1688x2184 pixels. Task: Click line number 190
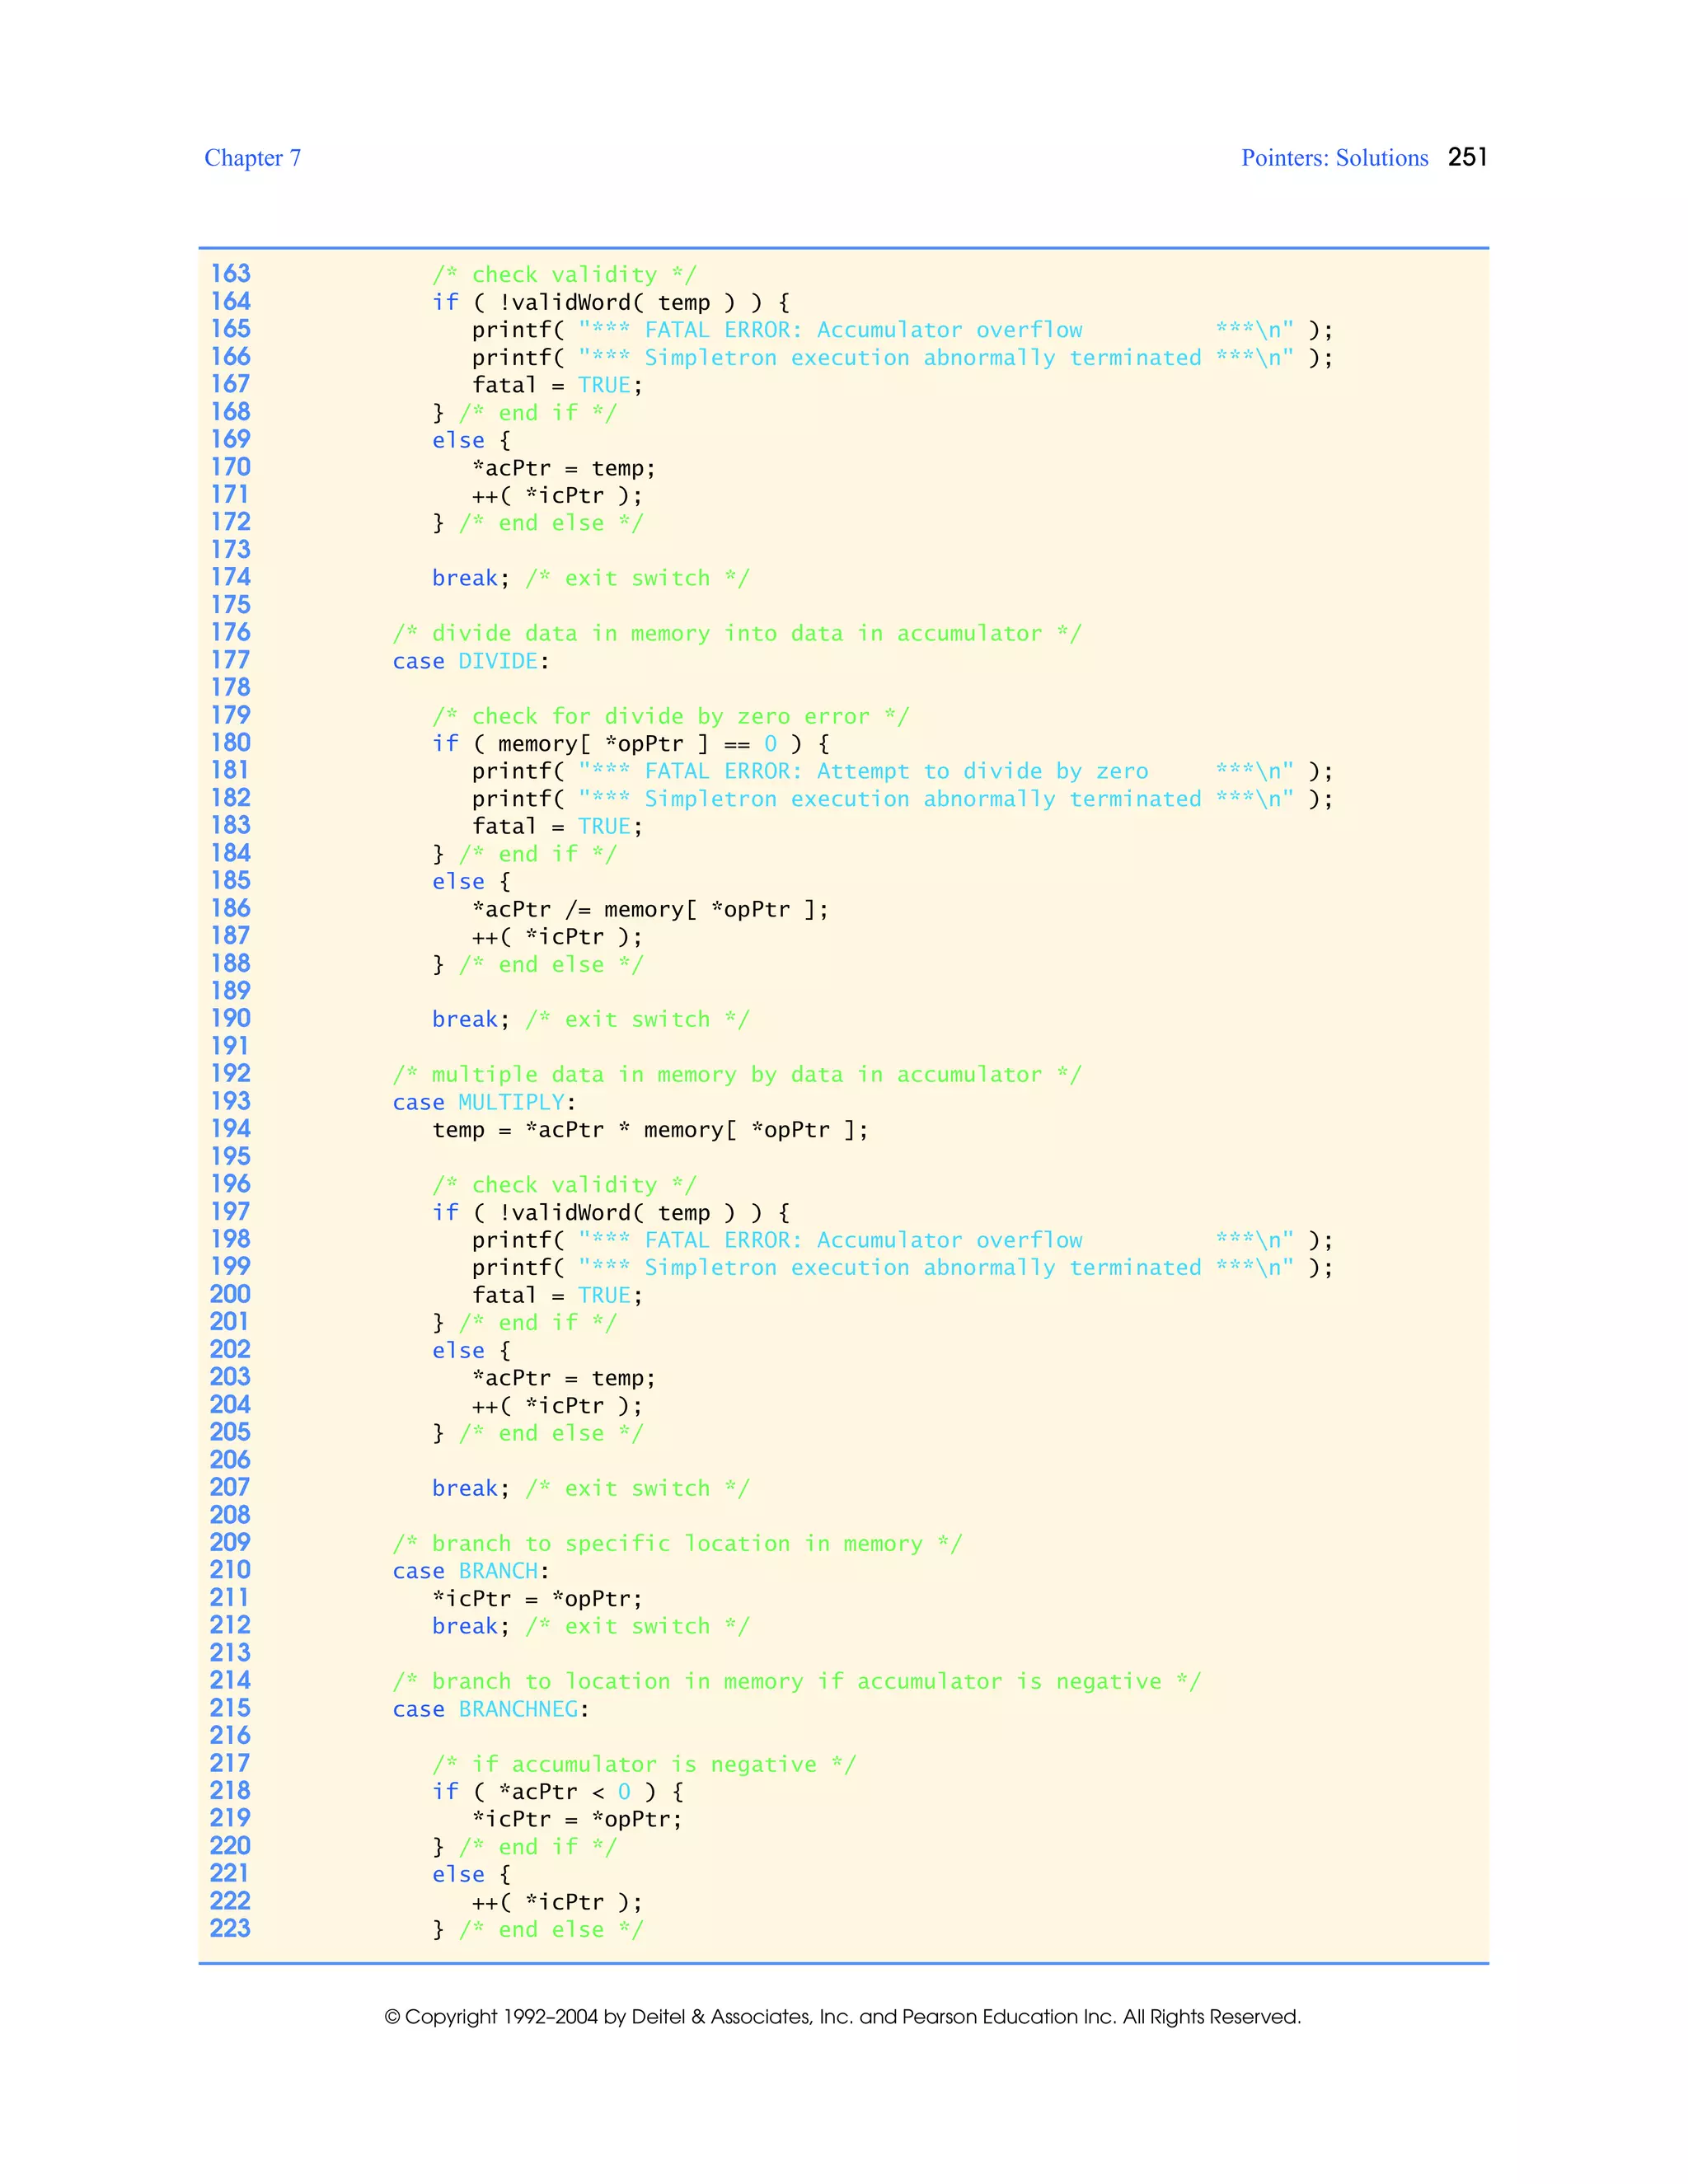[230, 1019]
